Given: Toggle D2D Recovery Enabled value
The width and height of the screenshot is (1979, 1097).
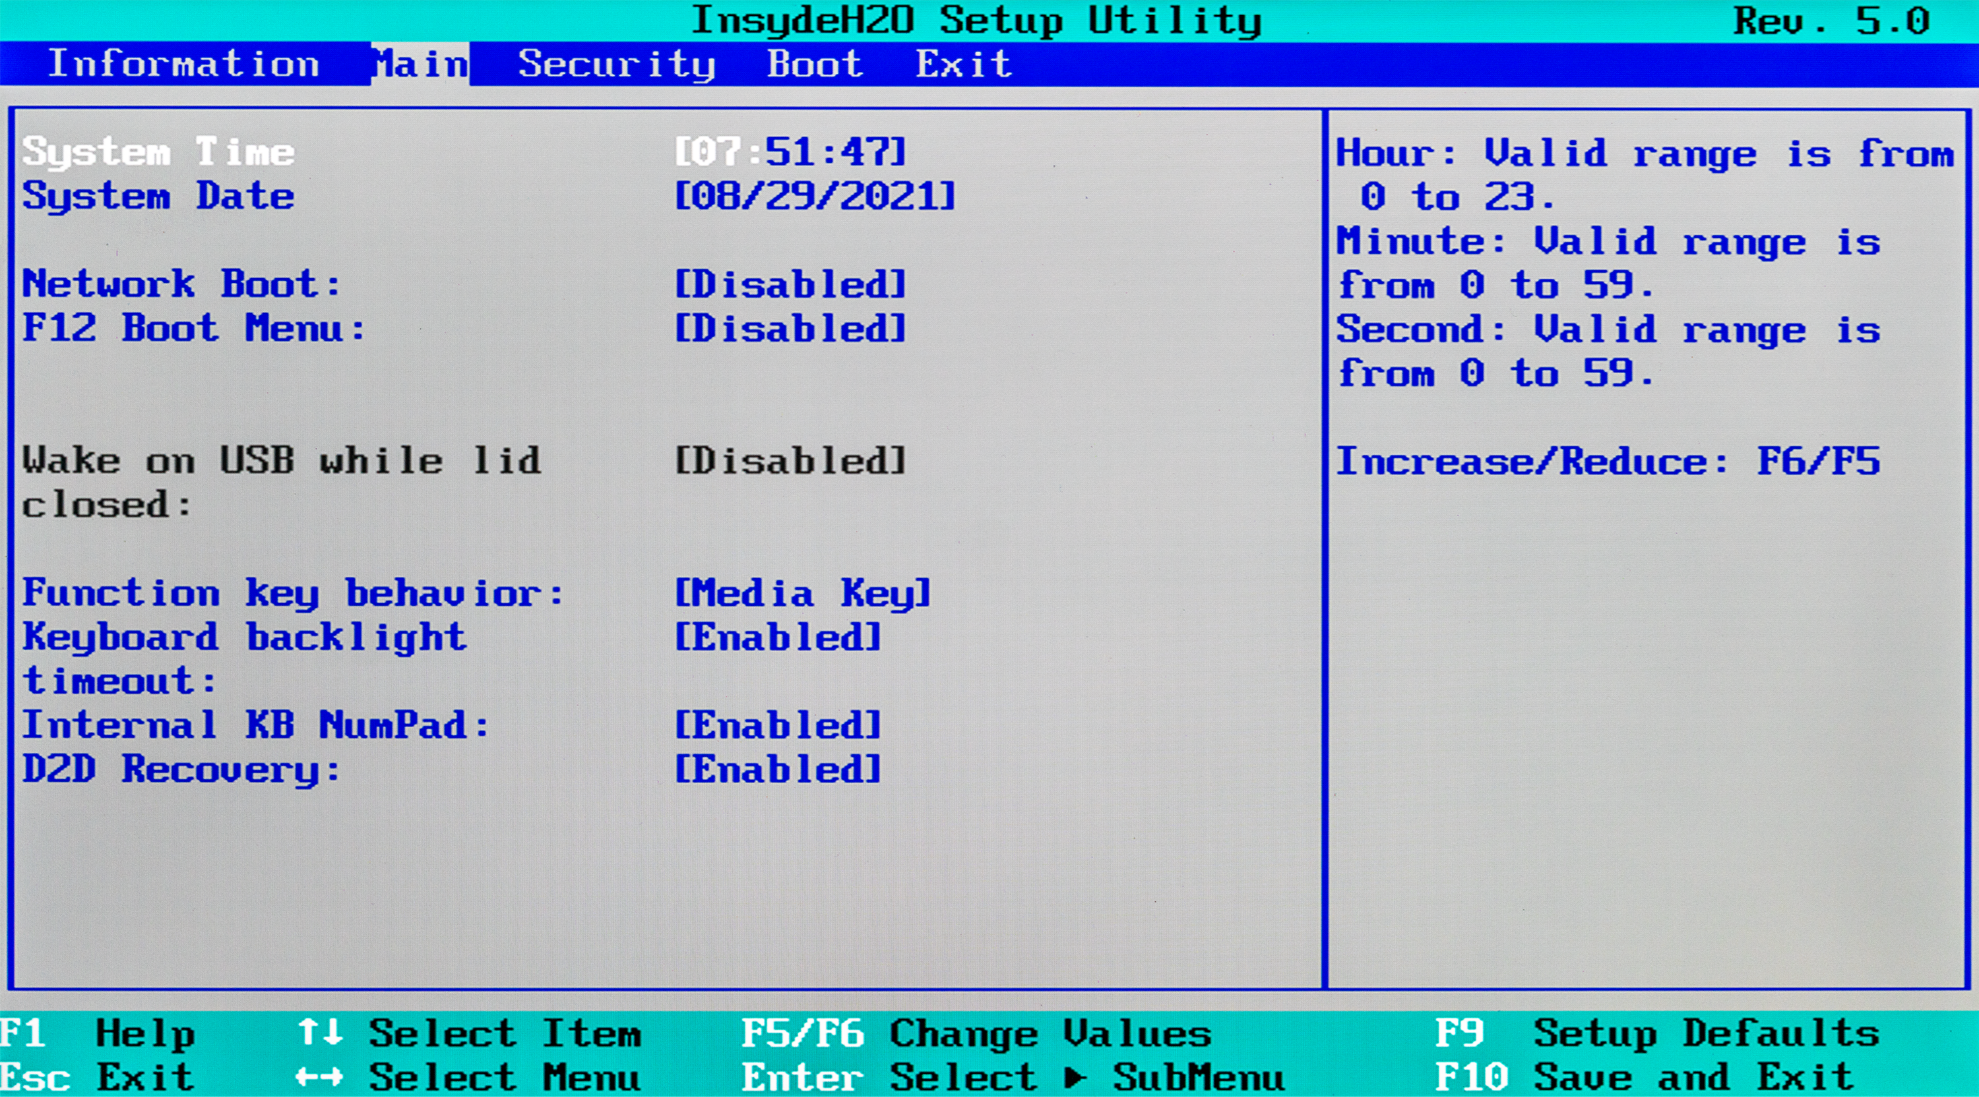Looking at the screenshot, I should pos(778,769).
